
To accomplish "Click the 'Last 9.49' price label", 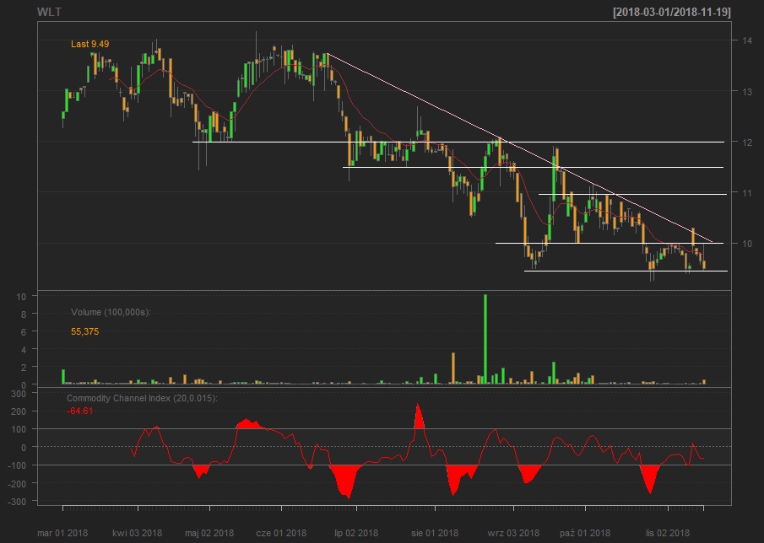I will point(90,45).
